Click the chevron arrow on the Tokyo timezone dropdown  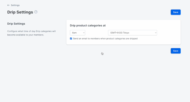(156, 33)
